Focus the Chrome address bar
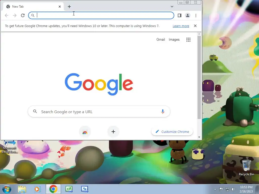This screenshot has height=194, width=259. tap(101, 15)
